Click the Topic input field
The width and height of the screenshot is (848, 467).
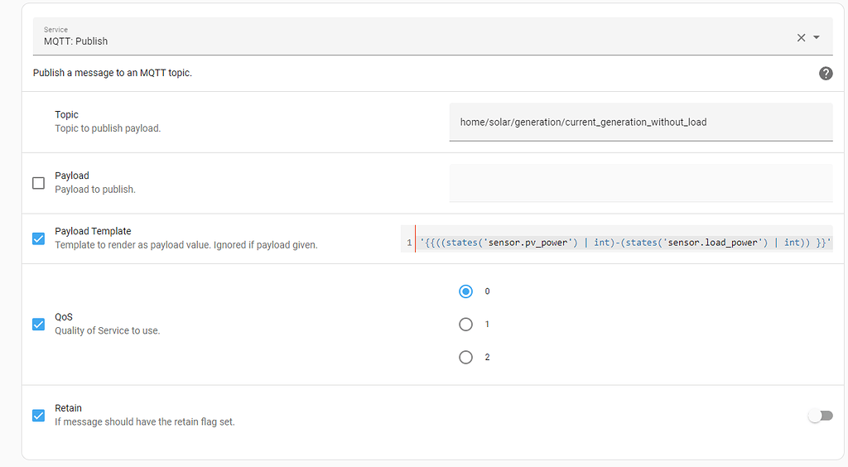[641, 123]
